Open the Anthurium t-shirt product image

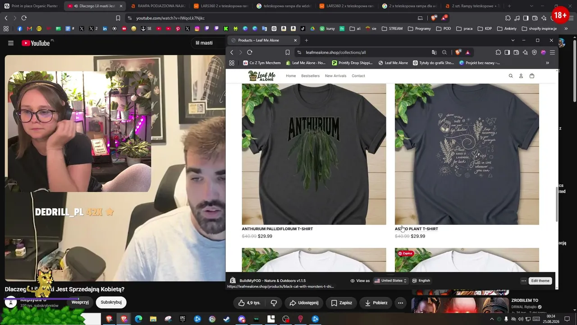(314, 154)
